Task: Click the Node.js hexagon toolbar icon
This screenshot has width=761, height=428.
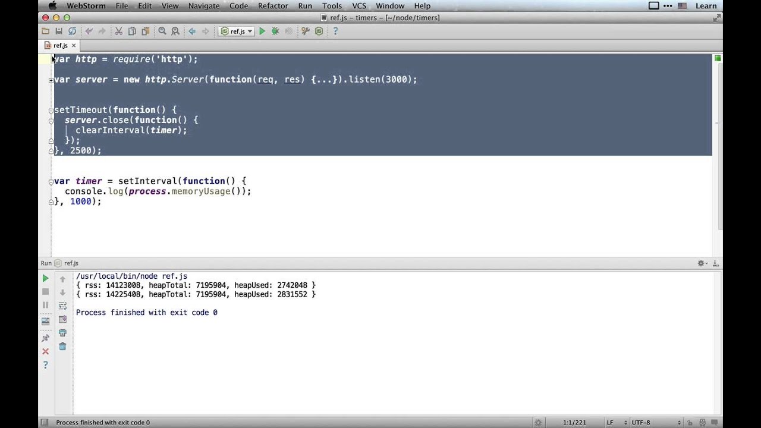Action: 319,32
